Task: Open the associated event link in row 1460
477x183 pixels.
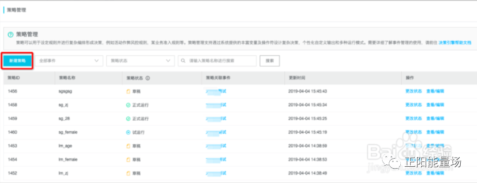Action: 216,132
